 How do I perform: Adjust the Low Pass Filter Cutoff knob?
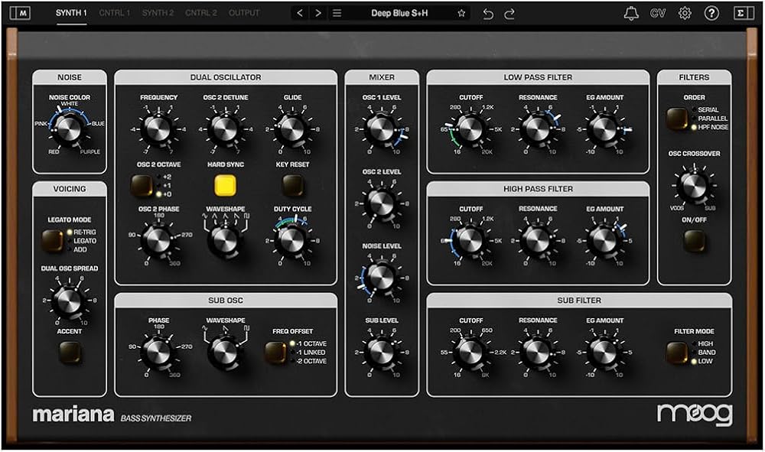click(472, 130)
